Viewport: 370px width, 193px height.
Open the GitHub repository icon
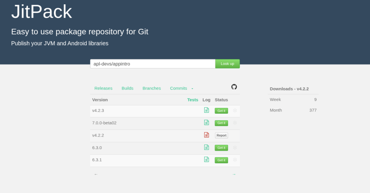coord(234,87)
